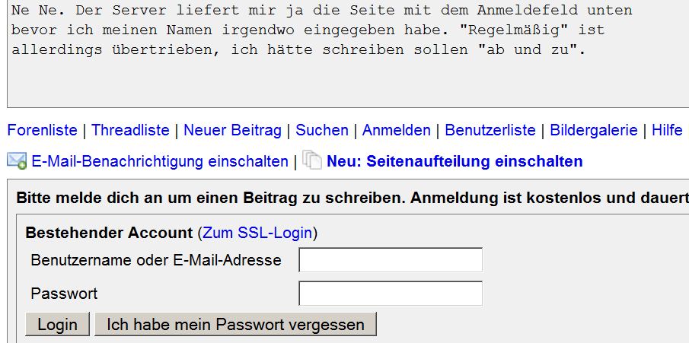Click the Passwort field label
The height and width of the screenshot is (343, 689).
click(64, 294)
